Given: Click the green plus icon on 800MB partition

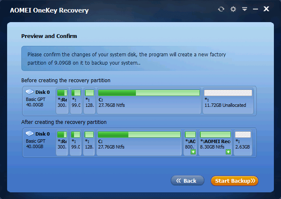Looking at the screenshot, I should point(193,152).
